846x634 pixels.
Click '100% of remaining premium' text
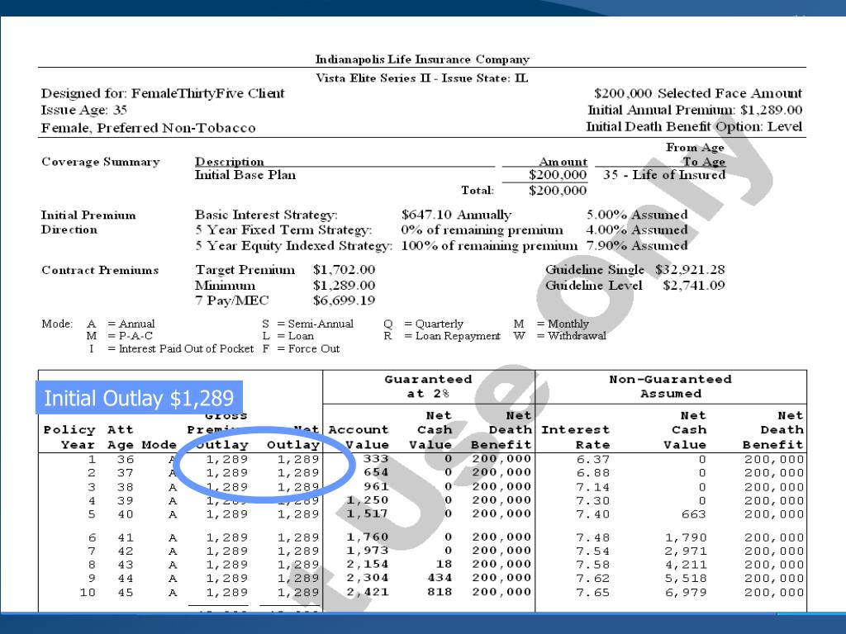[489, 246]
